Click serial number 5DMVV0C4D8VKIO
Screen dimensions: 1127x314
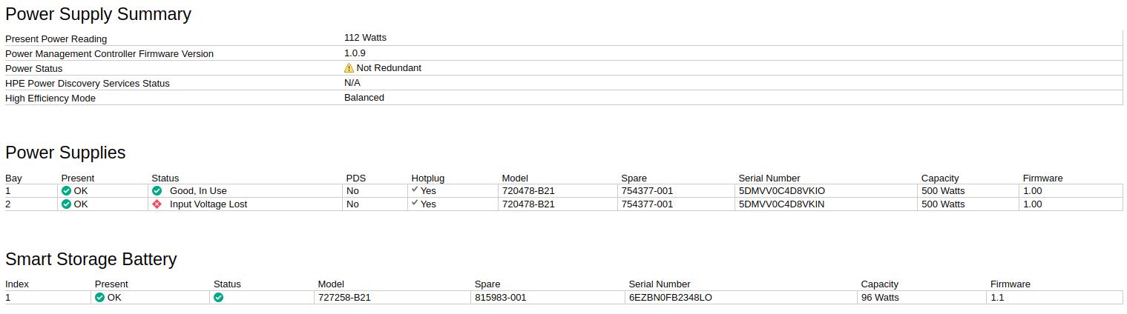click(x=781, y=191)
